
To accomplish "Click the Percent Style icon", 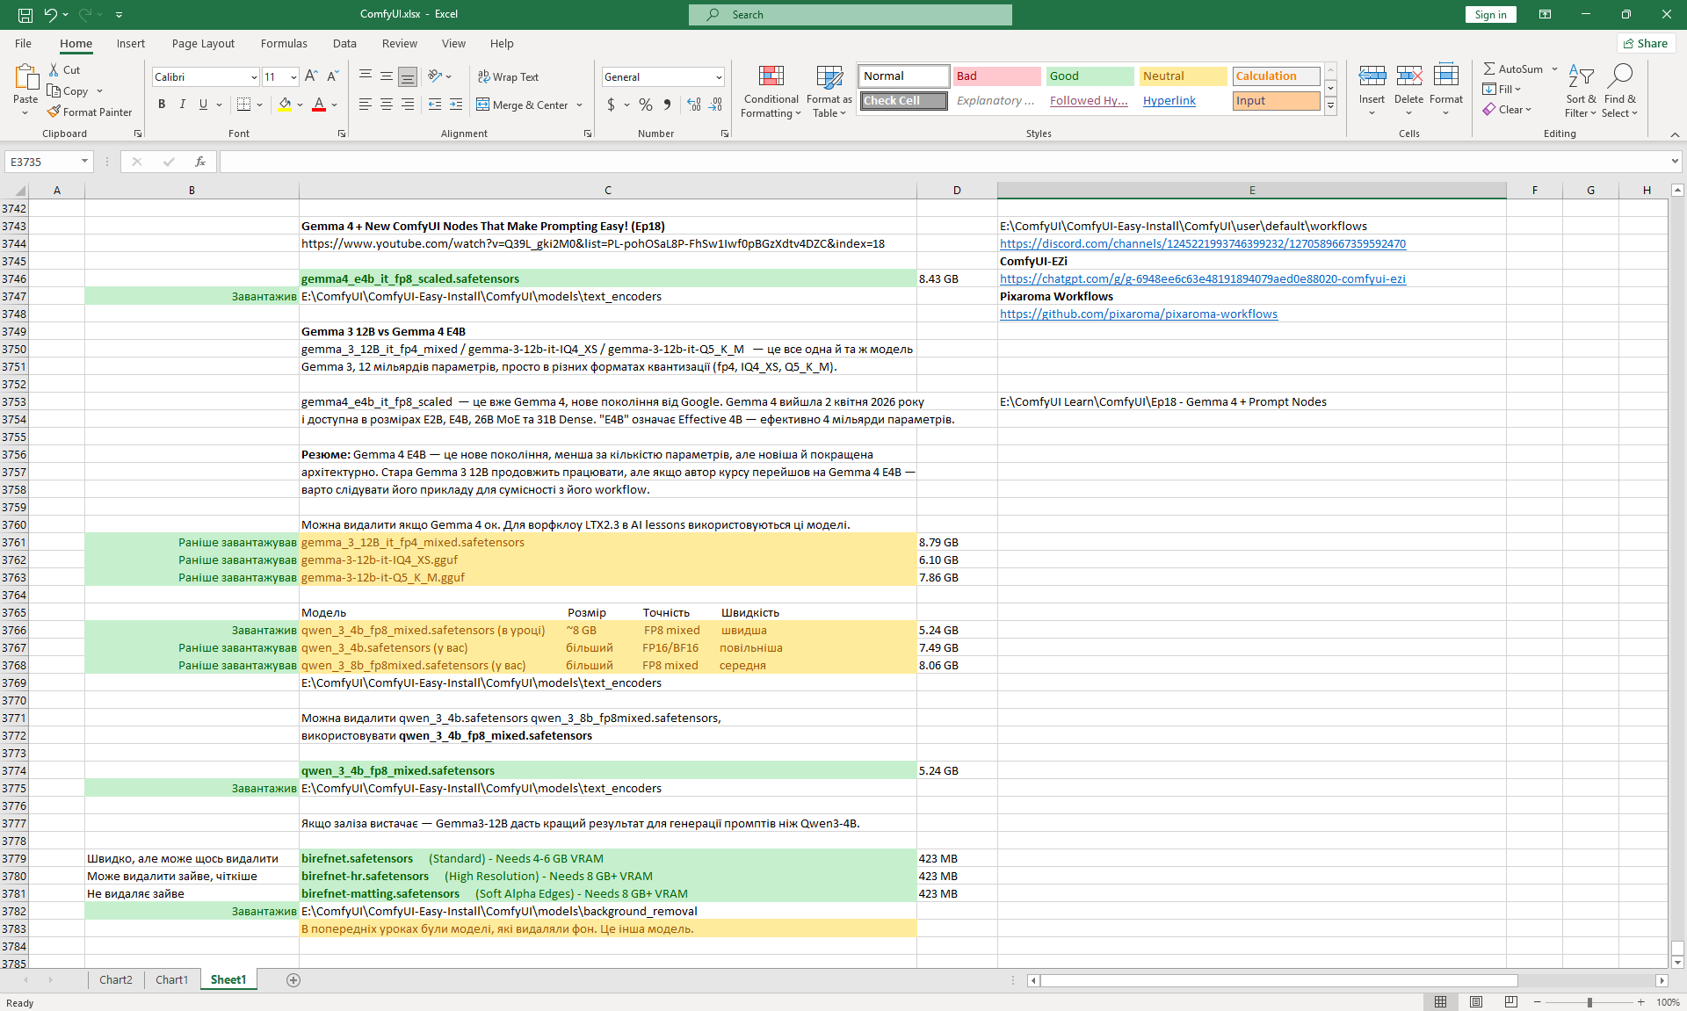I will click(646, 105).
